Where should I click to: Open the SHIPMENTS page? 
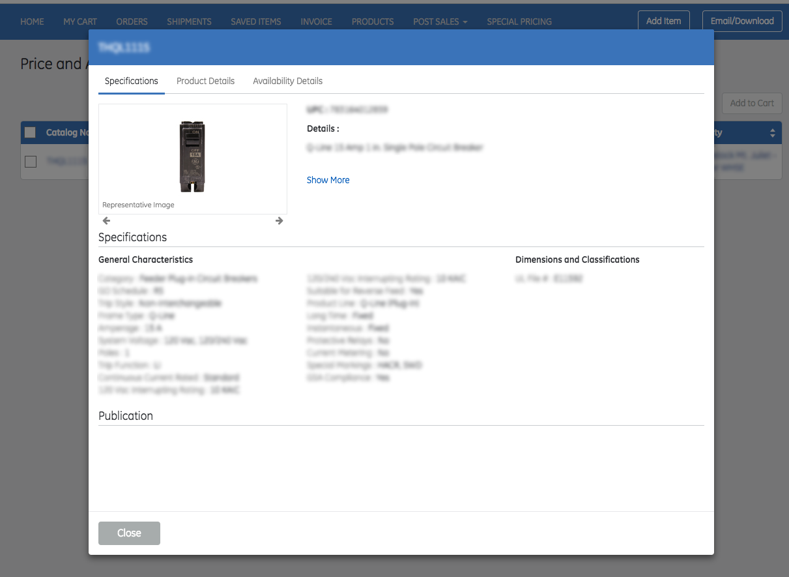tap(189, 22)
